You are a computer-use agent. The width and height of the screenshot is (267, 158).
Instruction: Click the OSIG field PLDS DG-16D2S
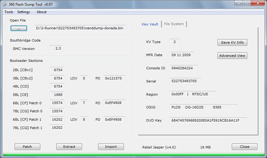[204, 107]
